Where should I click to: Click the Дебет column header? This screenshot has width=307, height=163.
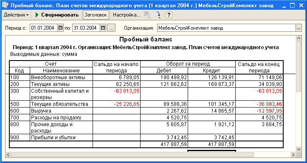tap(164, 70)
